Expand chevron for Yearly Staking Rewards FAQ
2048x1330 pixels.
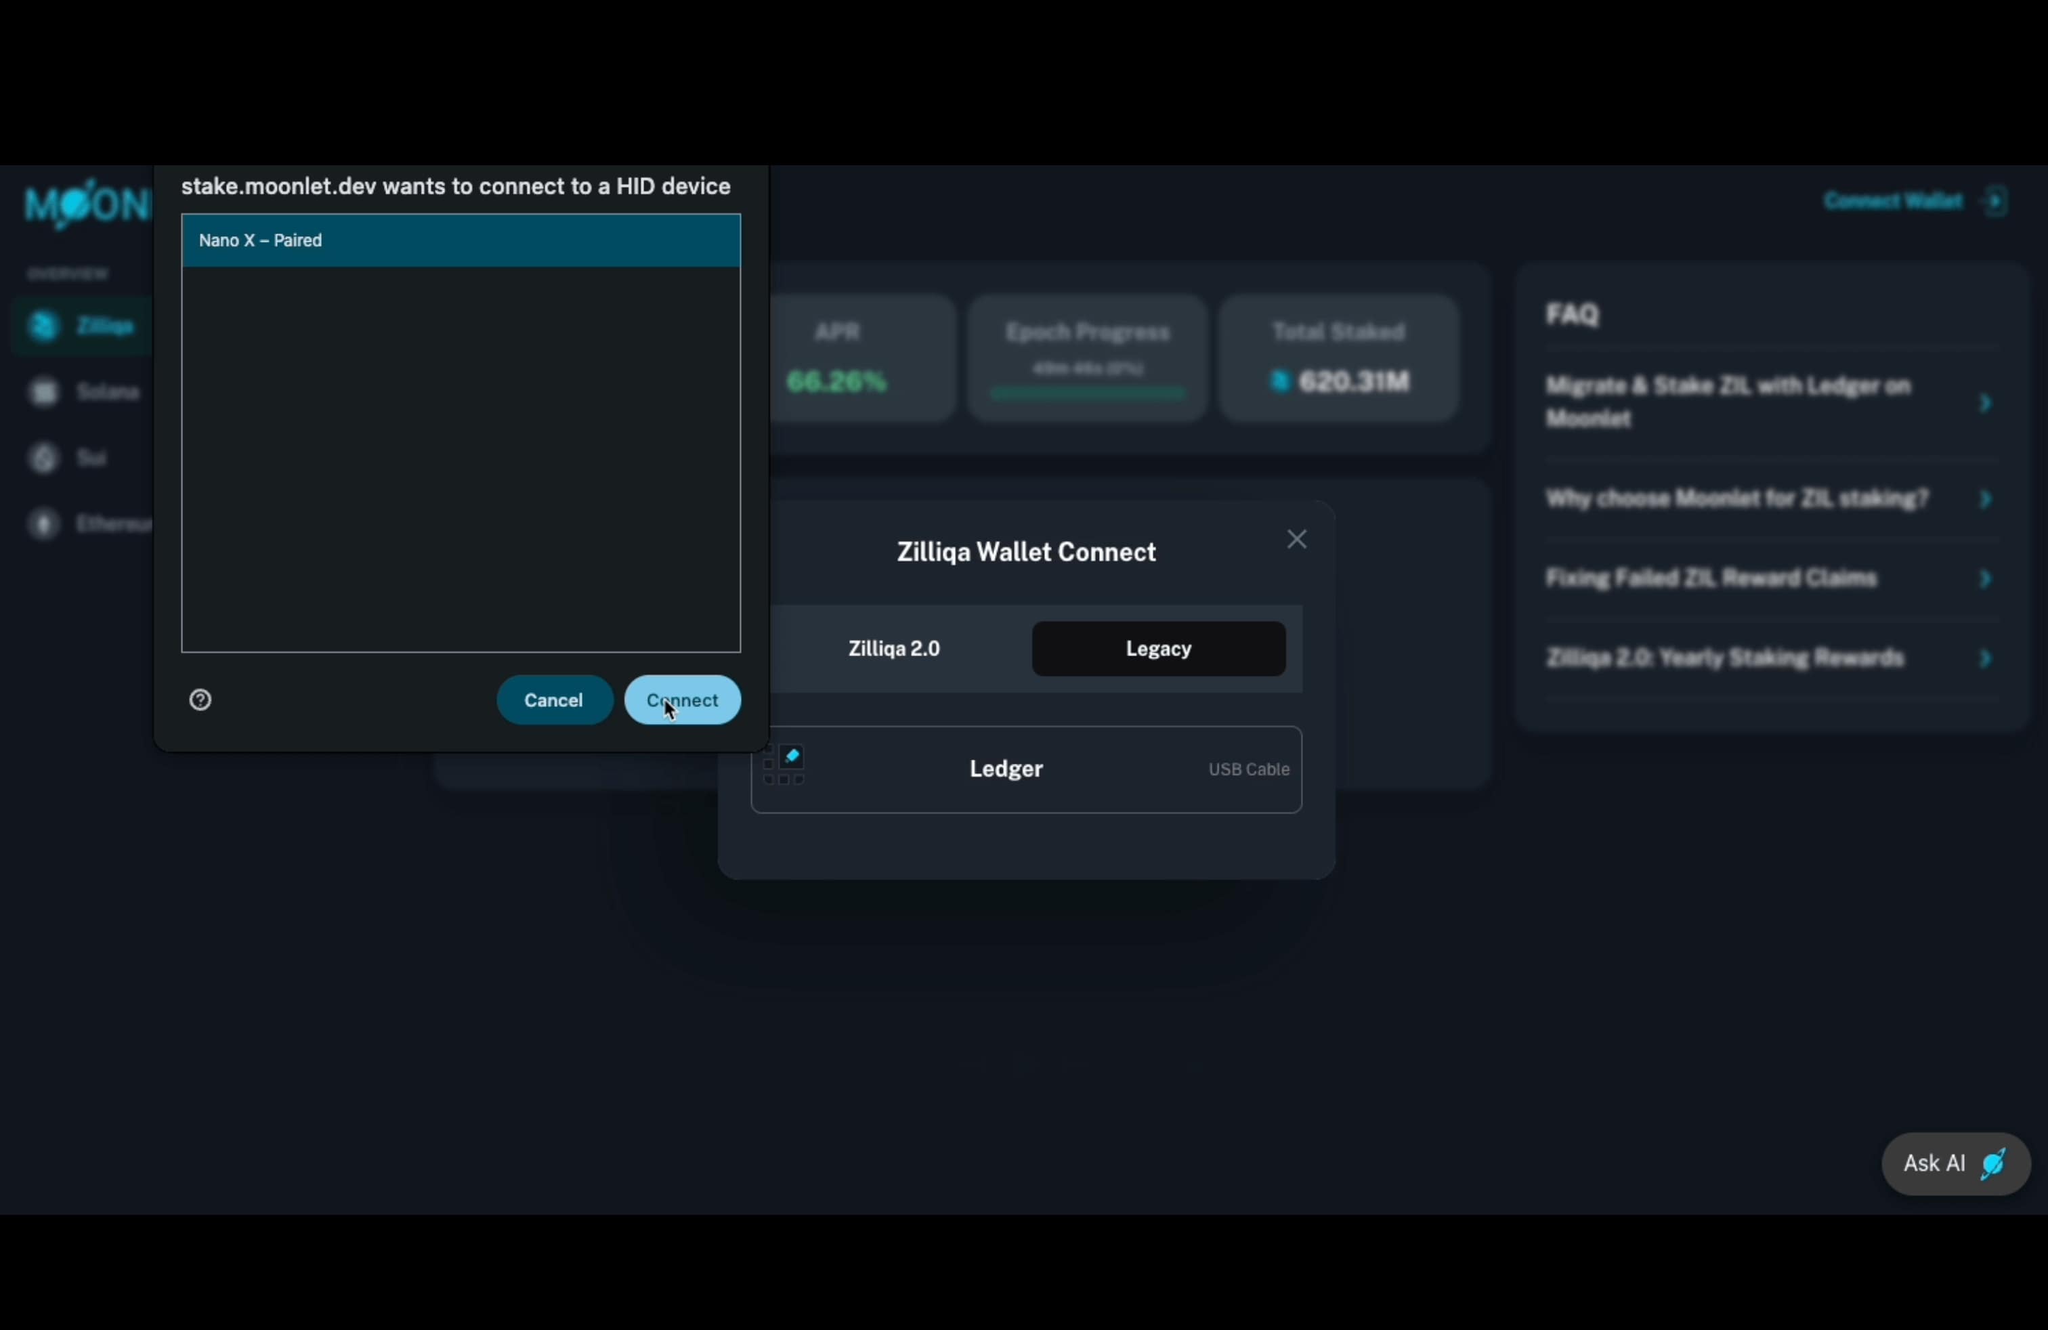1986,659
